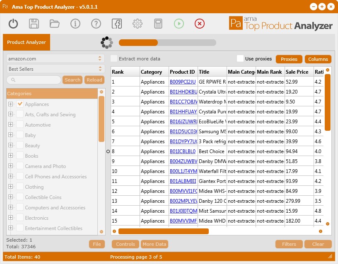Open the folder icon in toolbar
338x264 pixels.
click(x=55, y=24)
